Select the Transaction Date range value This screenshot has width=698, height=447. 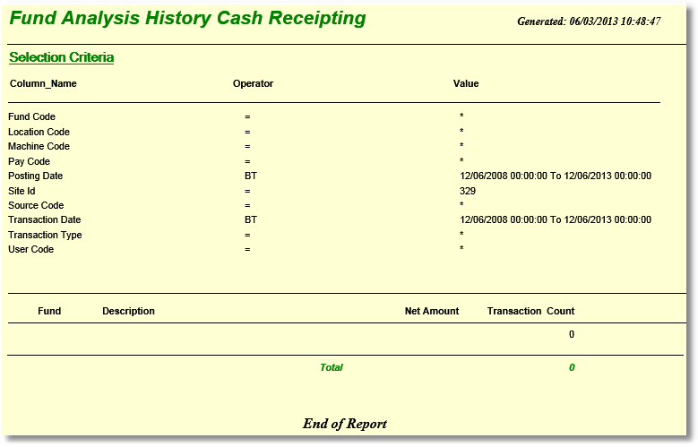coord(555,220)
